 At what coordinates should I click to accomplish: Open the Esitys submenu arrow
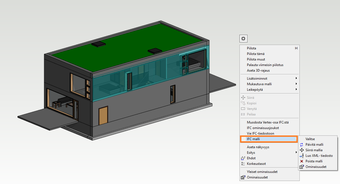296,153
